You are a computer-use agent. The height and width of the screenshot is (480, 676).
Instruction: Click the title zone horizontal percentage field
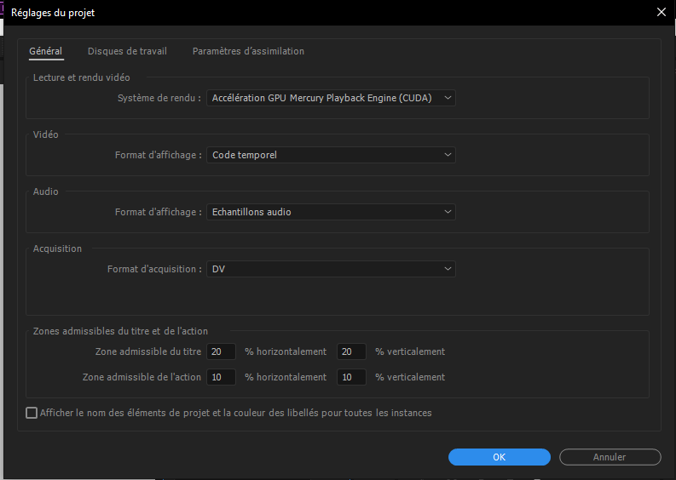pyautogui.click(x=221, y=351)
